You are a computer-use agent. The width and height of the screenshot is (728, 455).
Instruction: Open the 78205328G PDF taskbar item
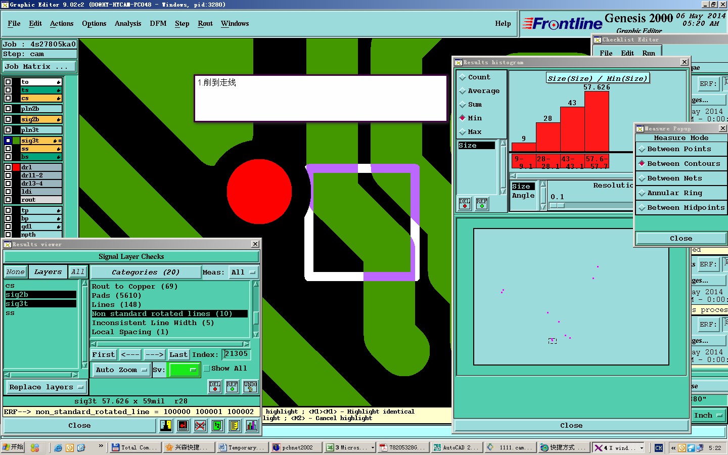pos(403,447)
